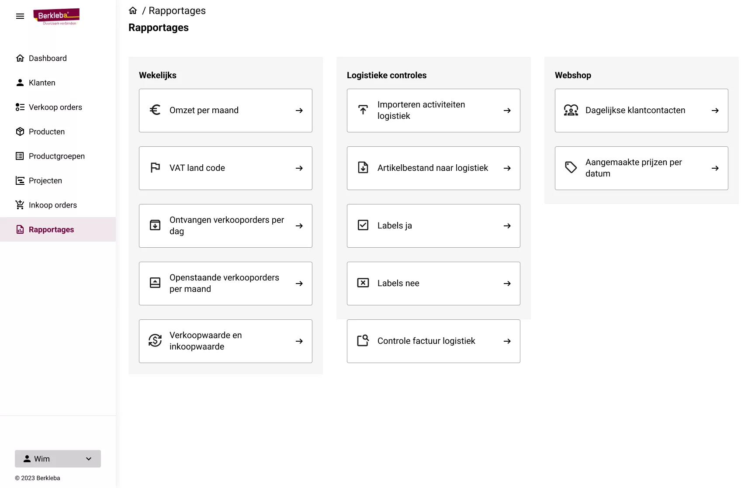Click the Dashboard house icon in sidebar
This screenshot has width=755, height=488.
[x=20, y=58]
